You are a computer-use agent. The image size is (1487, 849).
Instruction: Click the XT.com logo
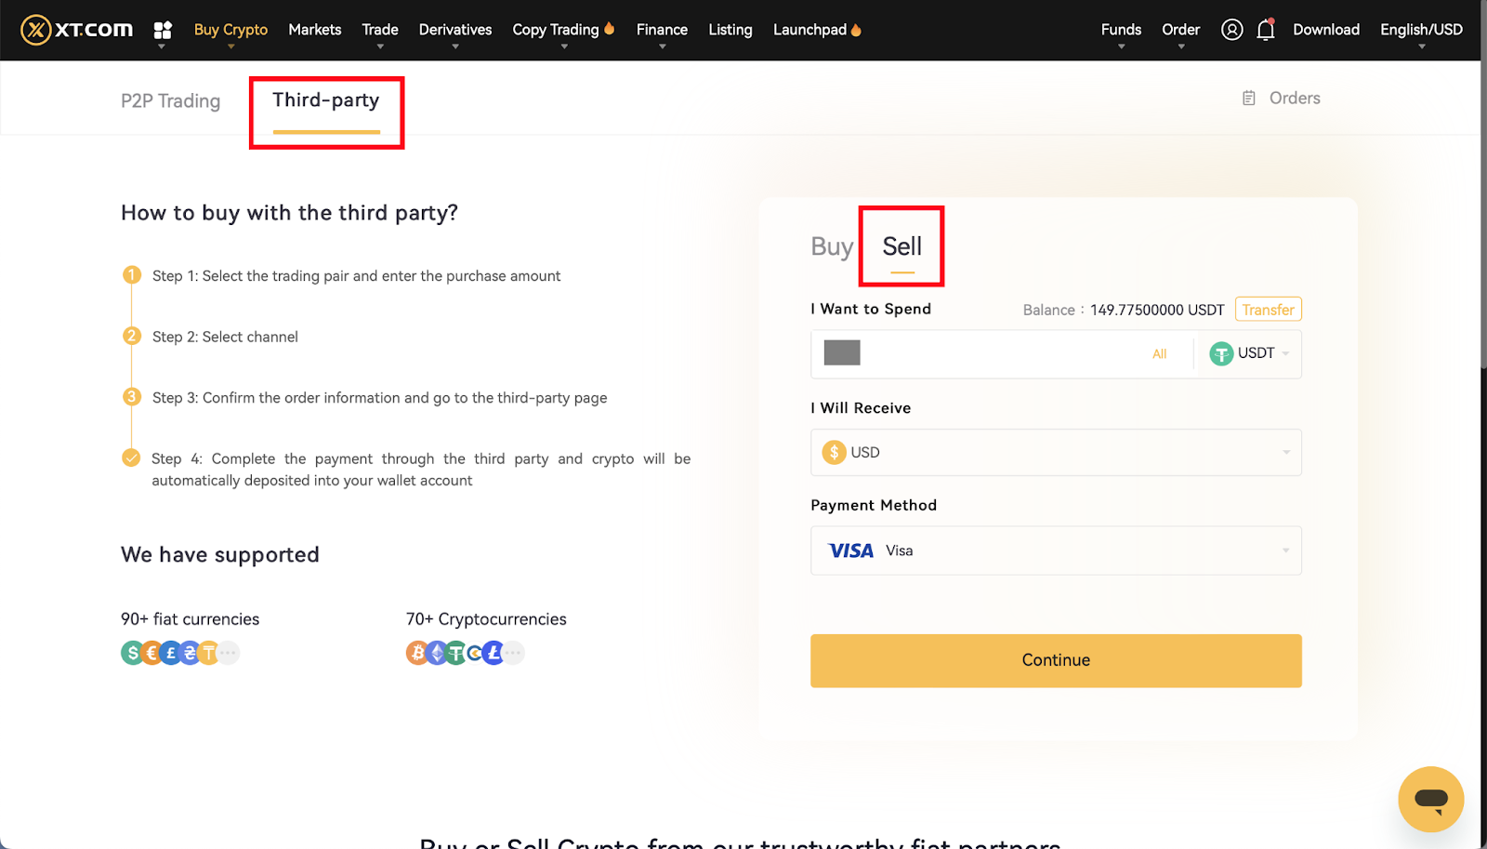click(77, 30)
